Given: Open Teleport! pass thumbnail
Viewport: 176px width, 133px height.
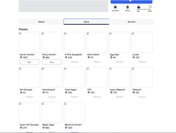Looking at the screenshot, I should coord(142,77).
